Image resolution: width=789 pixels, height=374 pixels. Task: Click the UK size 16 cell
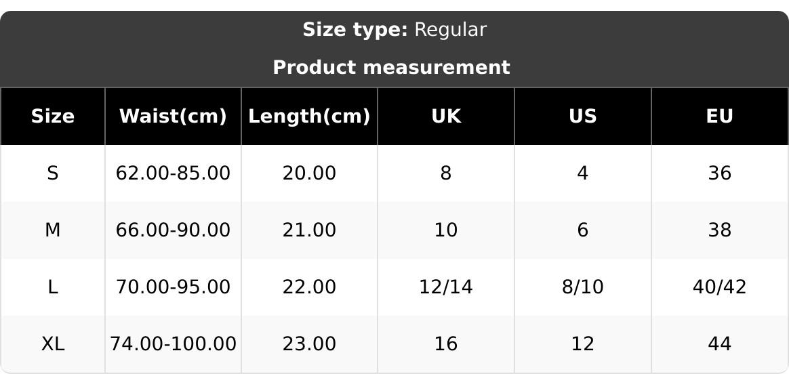tap(446, 344)
